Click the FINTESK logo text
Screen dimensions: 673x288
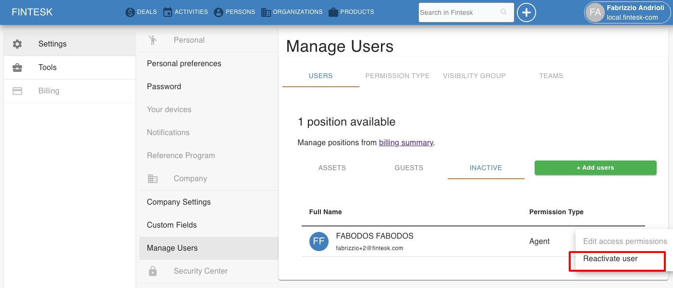pos(32,12)
